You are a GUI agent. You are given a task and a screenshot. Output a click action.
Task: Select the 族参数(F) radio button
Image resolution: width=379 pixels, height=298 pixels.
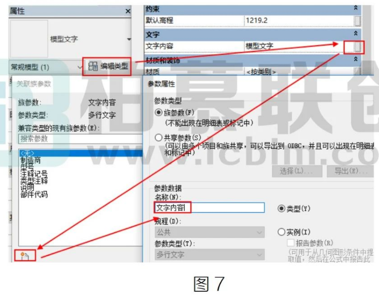pyautogui.click(x=158, y=113)
